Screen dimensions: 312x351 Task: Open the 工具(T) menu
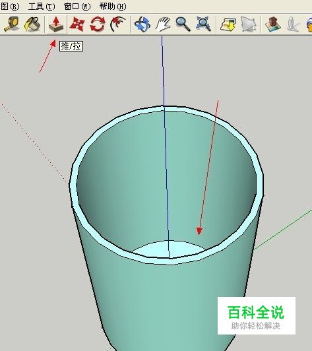coord(42,7)
